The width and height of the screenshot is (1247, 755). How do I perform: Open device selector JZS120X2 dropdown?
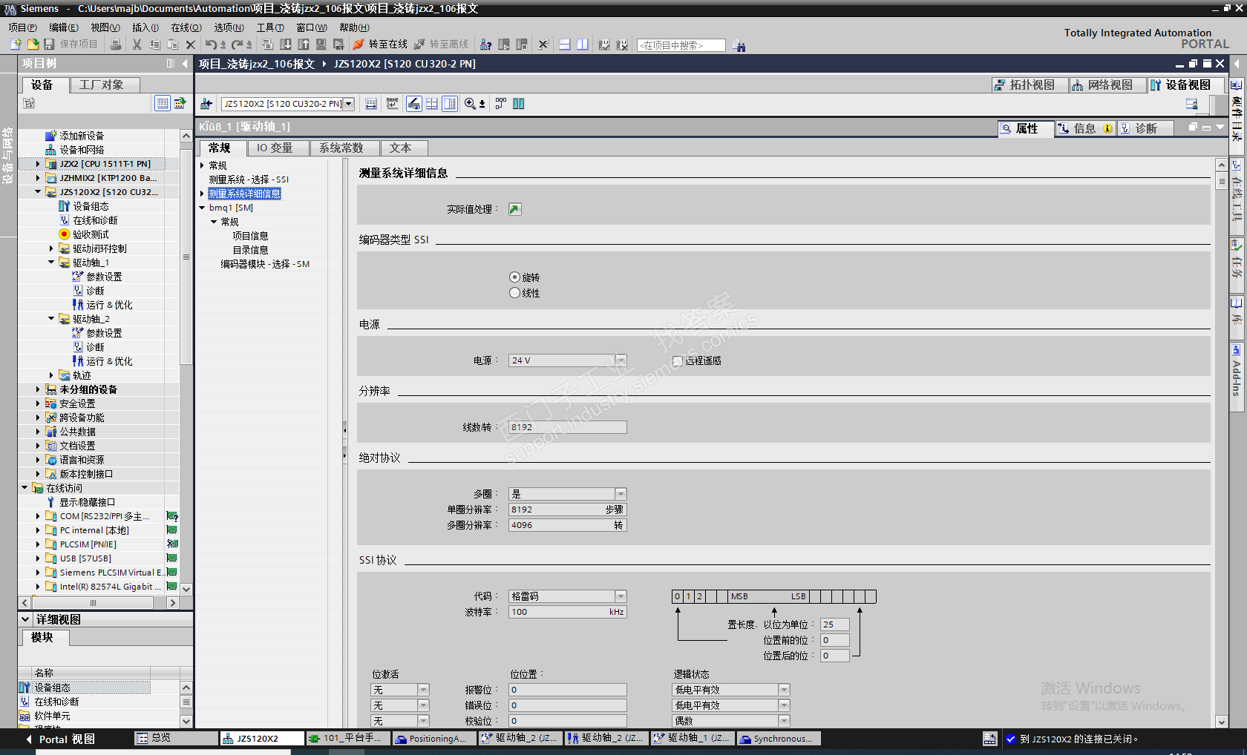(348, 104)
